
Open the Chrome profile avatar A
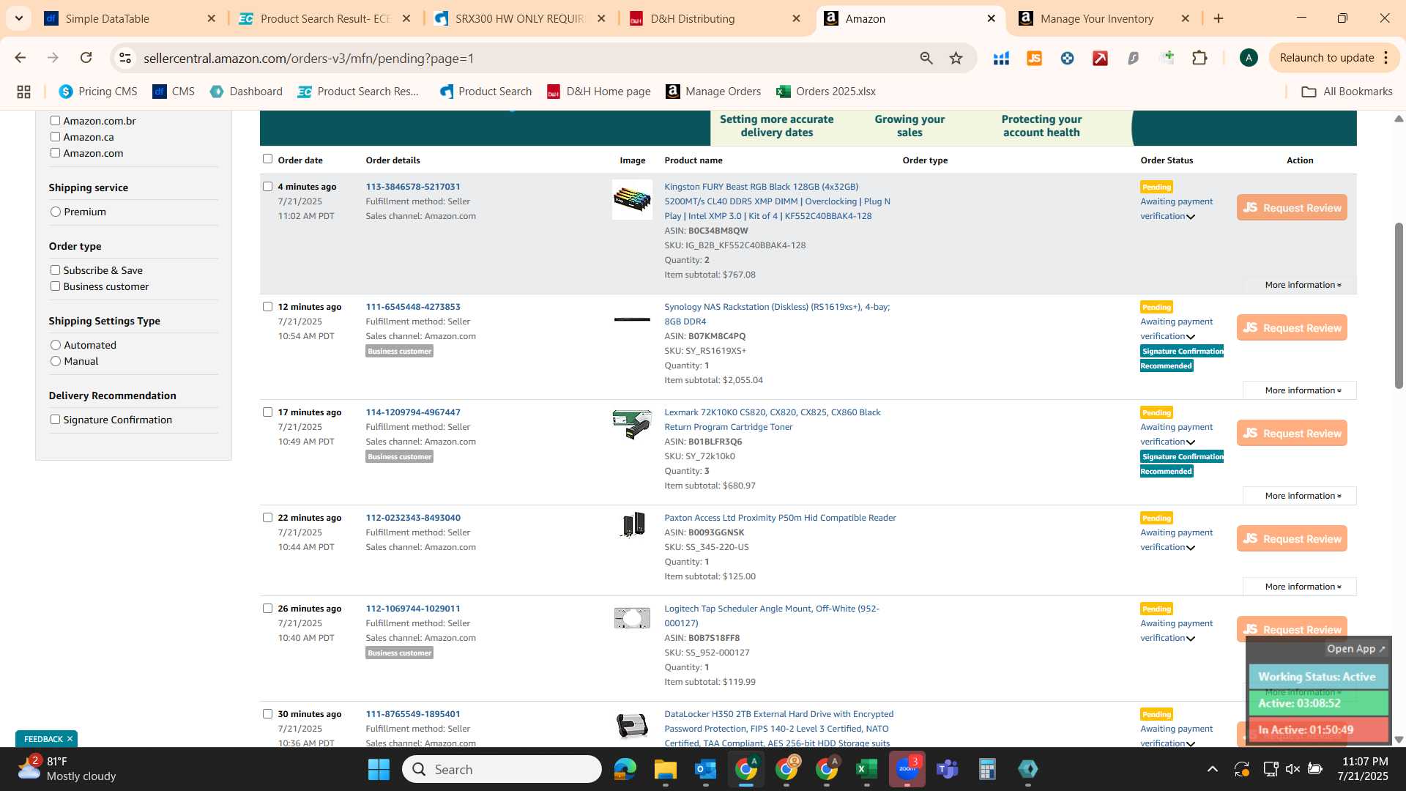click(1249, 58)
